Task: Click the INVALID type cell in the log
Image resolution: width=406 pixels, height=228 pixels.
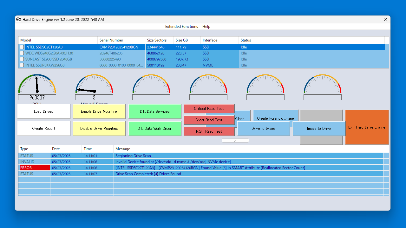Action: 34,162
